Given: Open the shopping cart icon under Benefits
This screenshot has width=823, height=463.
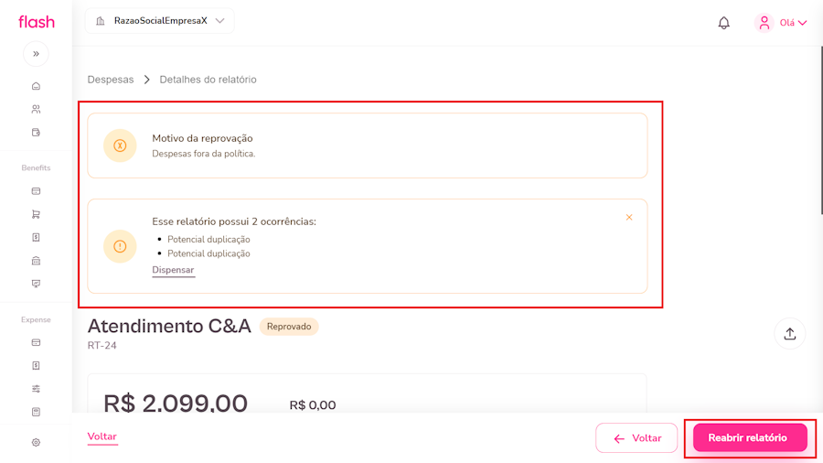Looking at the screenshot, I should click(x=36, y=215).
